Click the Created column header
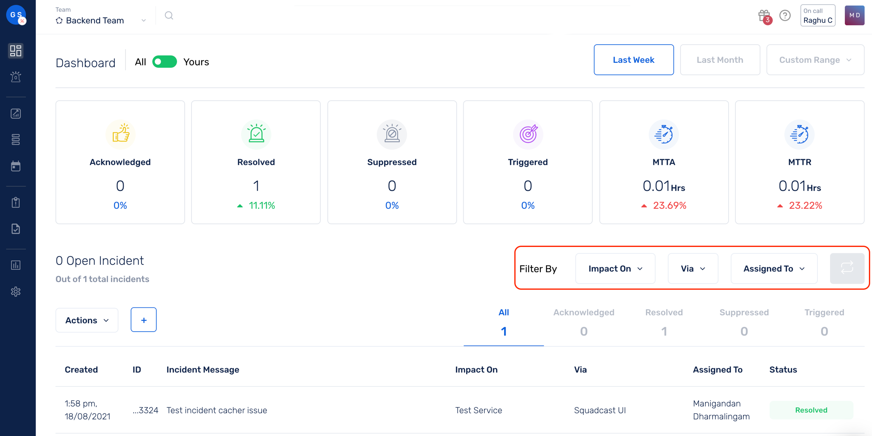 (81, 369)
